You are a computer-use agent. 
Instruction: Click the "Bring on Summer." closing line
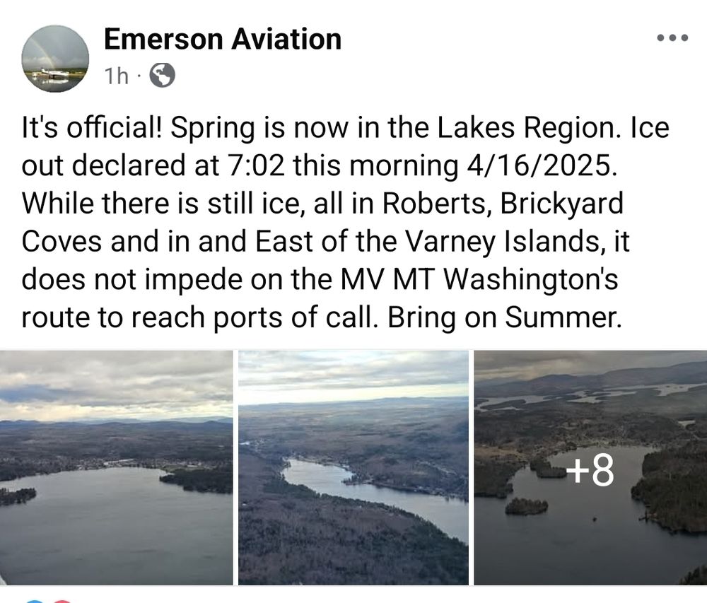tap(505, 317)
